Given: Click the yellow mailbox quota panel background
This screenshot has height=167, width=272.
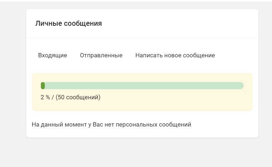Looking at the screenshot, I should click(179, 102).
